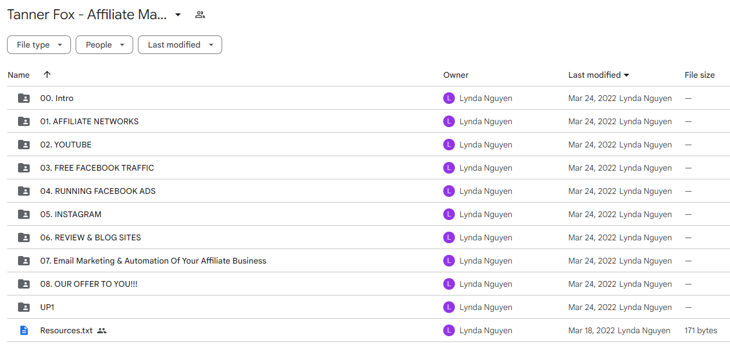Click the Tanner Fox - Affiliate Ma... folder title

87,15
